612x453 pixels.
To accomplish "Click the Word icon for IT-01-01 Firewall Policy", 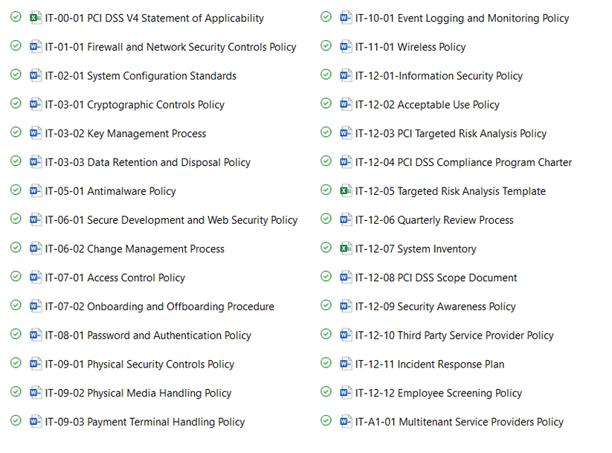I will 36,47.
